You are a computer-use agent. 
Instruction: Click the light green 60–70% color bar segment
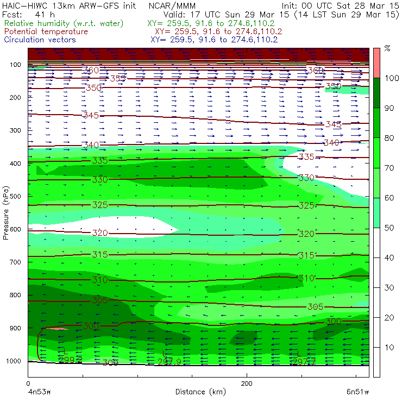[x=376, y=183]
